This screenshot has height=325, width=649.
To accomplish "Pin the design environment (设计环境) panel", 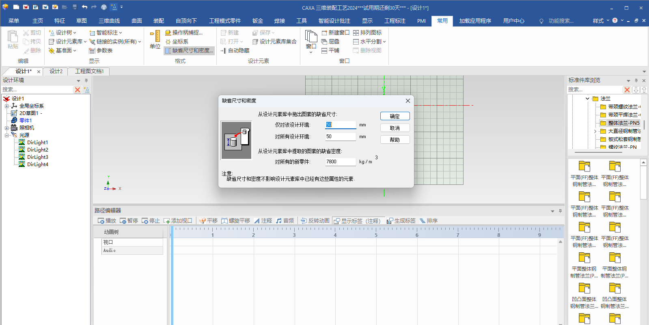I will coord(86,80).
